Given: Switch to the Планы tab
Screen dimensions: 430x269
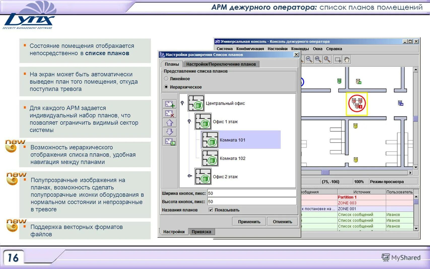Looking at the screenshot, I should pyautogui.click(x=172, y=64).
